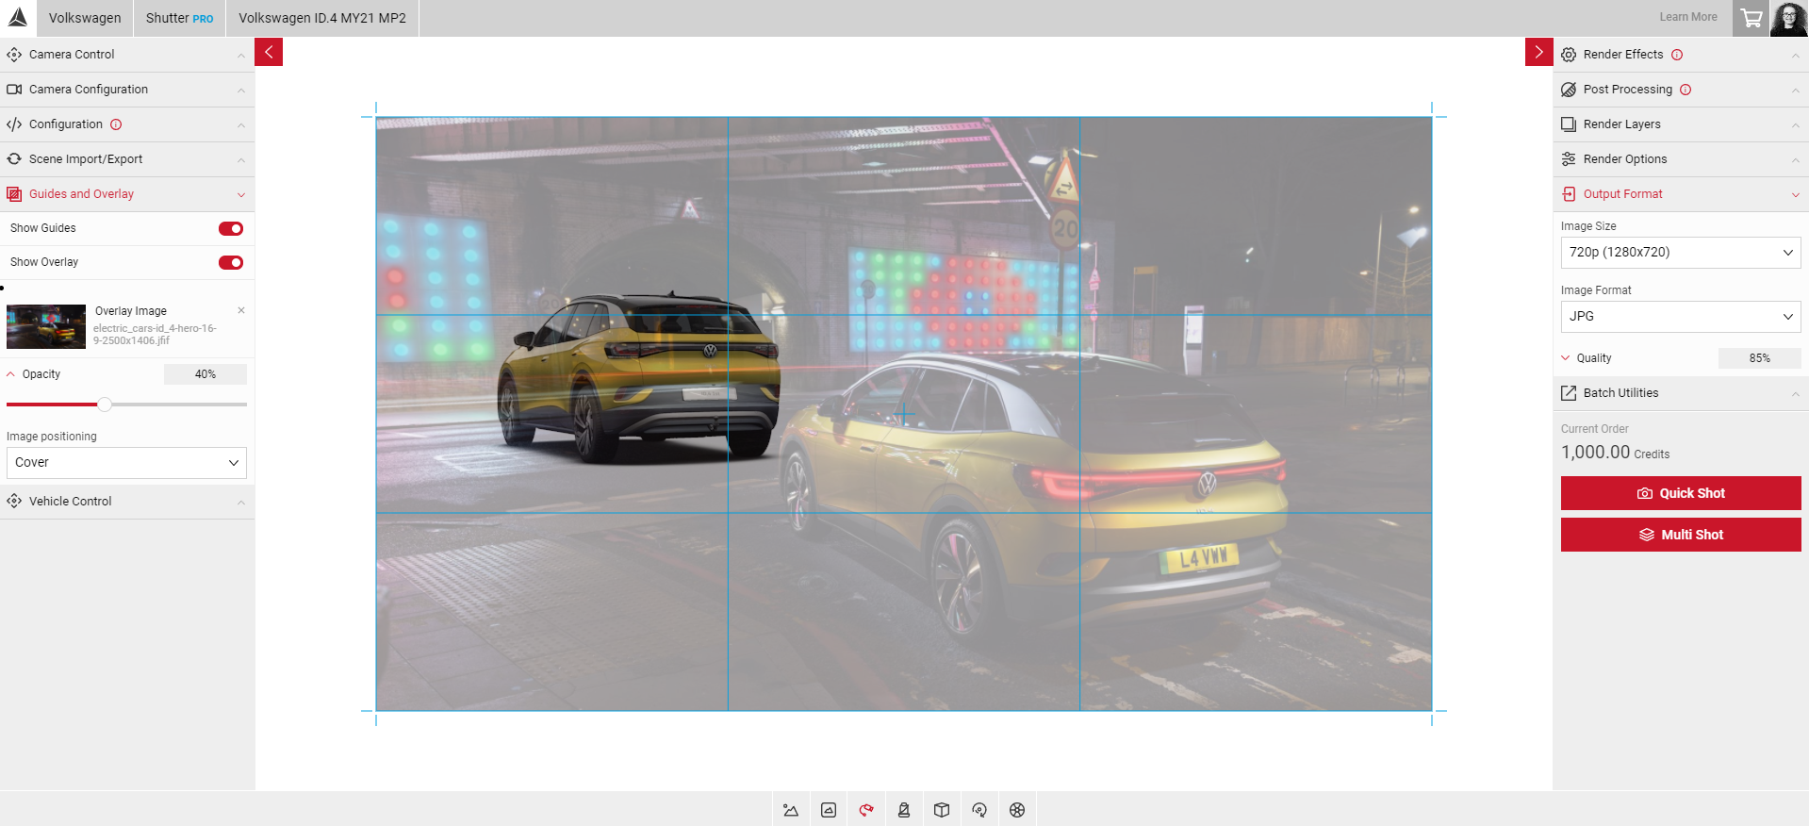Click the Render Effects gear icon
Viewport: 1809px width, 826px height.
pyautogui.click(x=1569, y=55)
